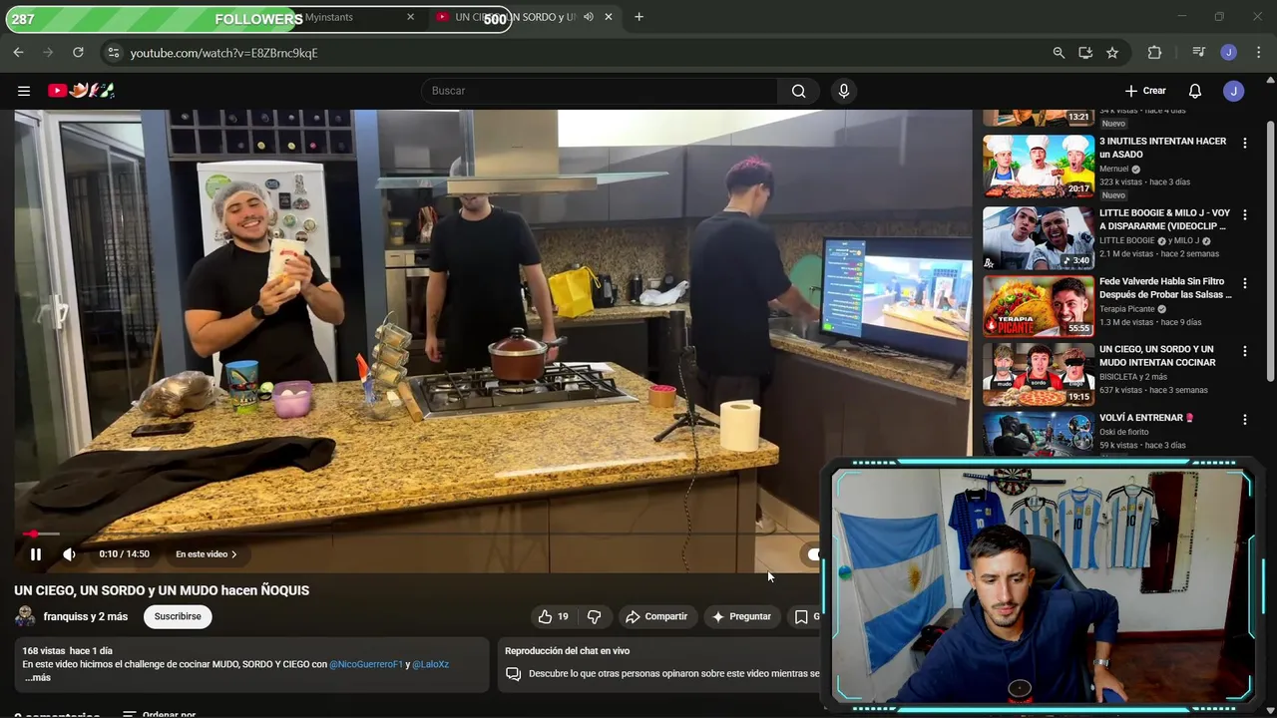Open a new browser tab with plus

638,17
